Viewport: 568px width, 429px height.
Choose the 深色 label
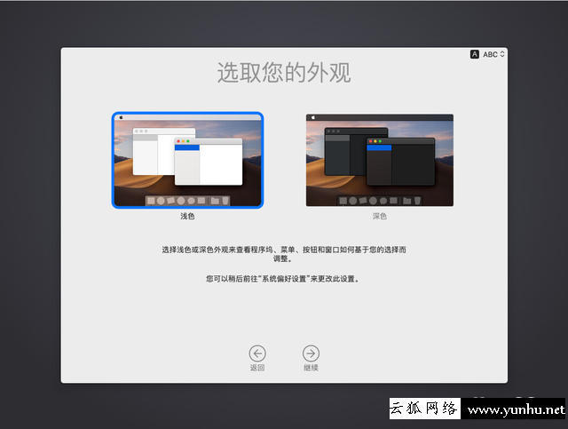pos(380,216)
